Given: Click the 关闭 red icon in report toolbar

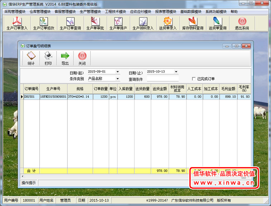Looking at the screenshot, I should (82, 58).
